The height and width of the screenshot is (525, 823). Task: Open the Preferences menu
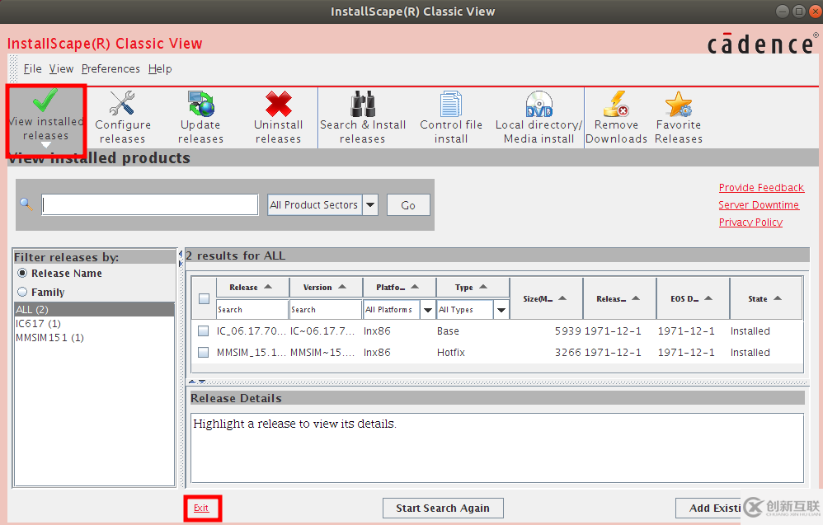[111, 68]
